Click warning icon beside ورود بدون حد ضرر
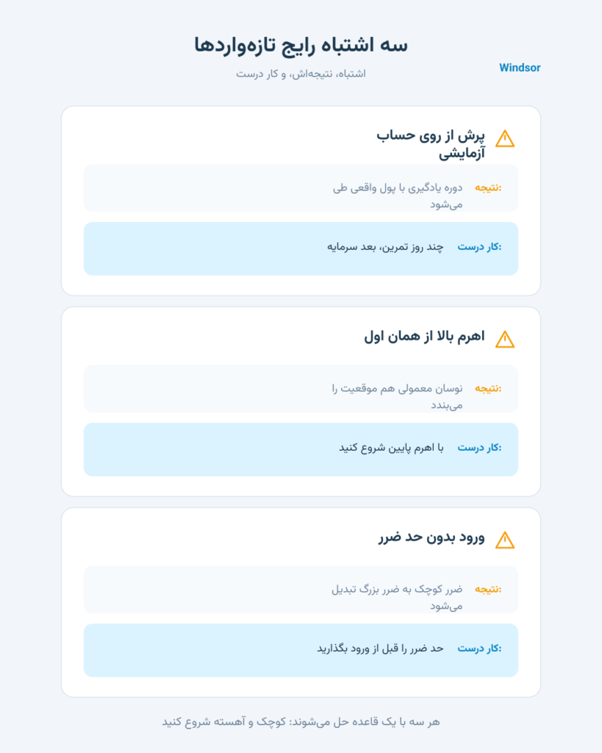 click(504, 540)
